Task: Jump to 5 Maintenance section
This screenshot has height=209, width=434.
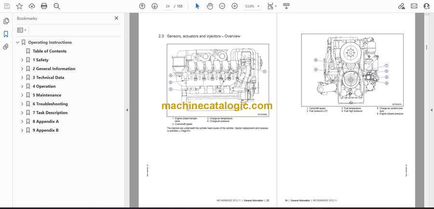Action: click(x=47, y=95)
